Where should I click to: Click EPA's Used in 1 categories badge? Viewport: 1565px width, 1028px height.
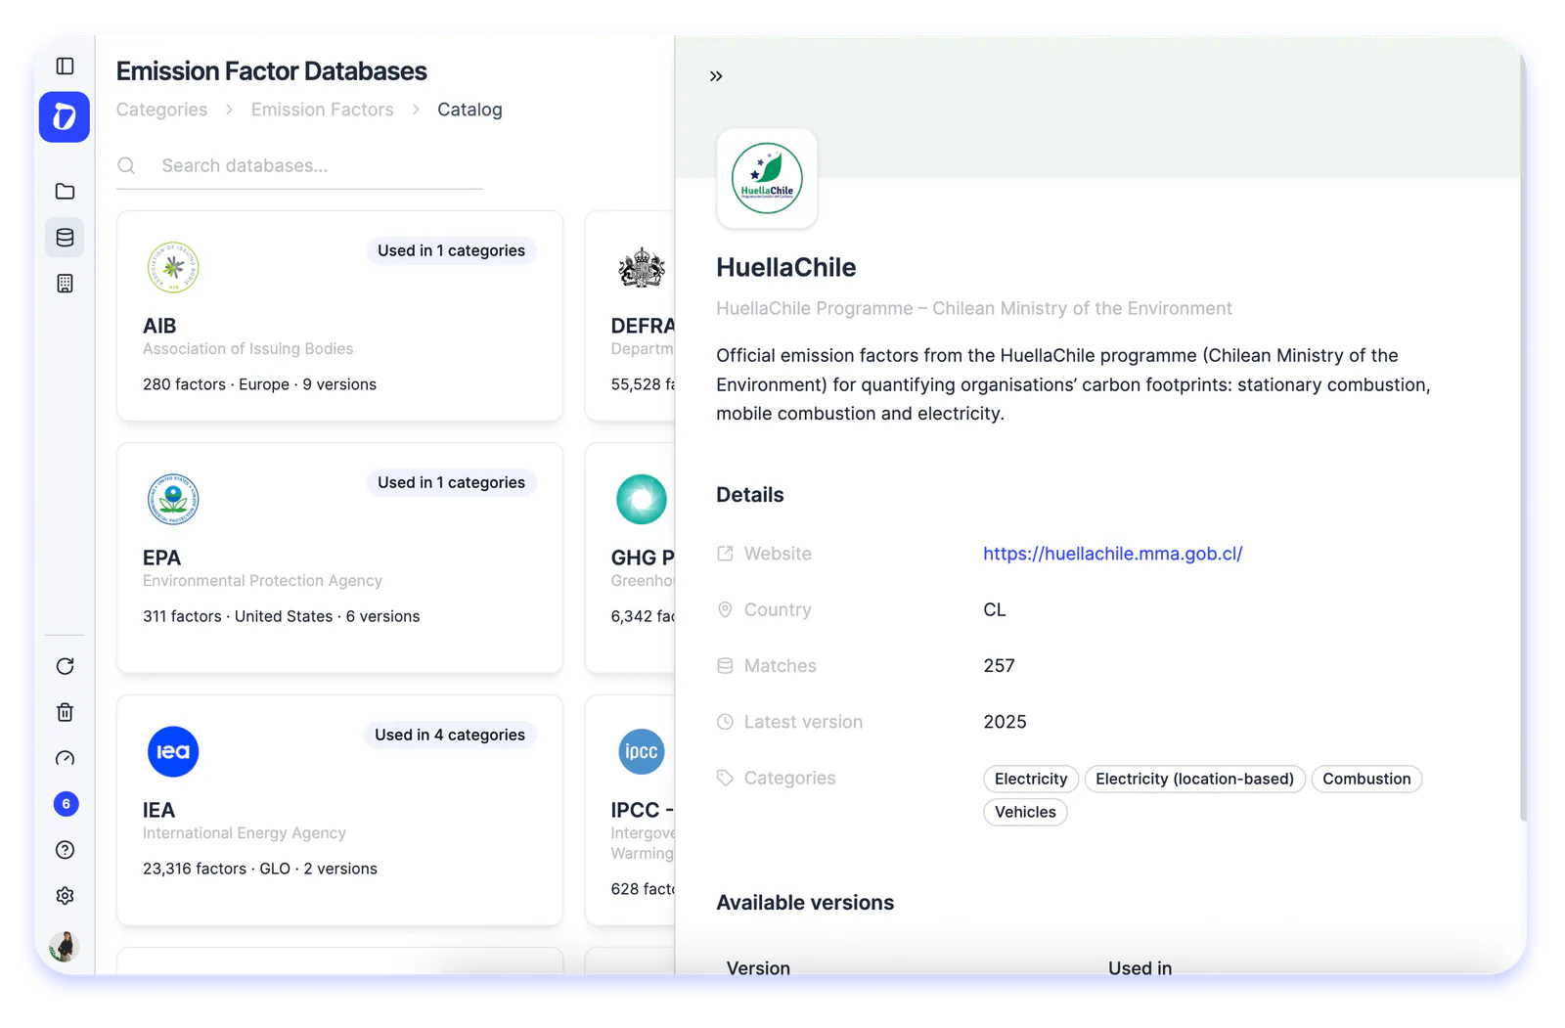click(x=452, y=482)
